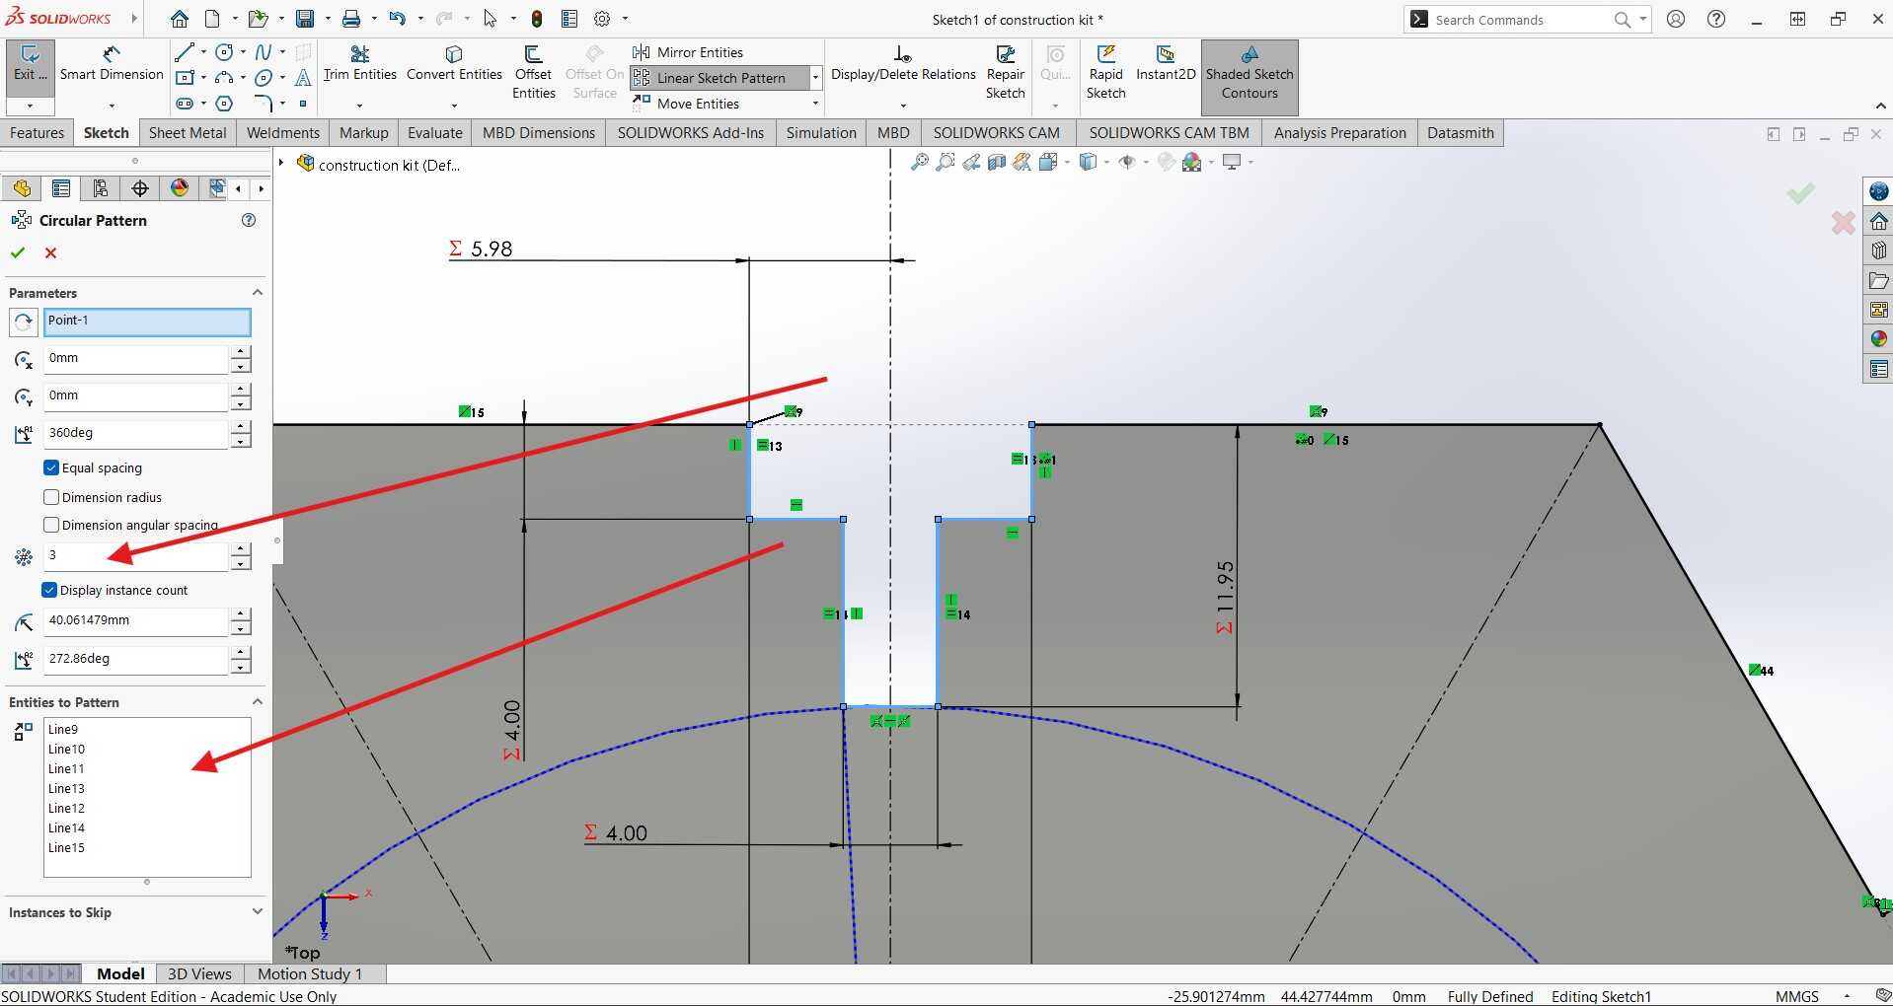
Task: Open Smart Dimension dropdown arrow
Action: (112, 105)
